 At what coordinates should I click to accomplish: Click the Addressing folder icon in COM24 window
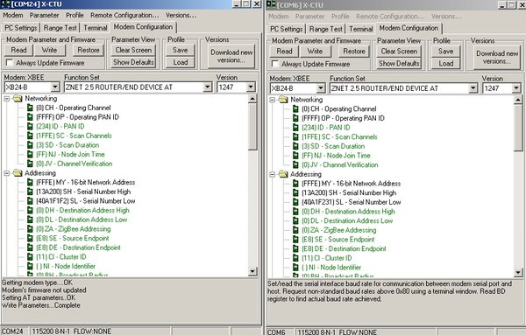click(x=18, y=173)
